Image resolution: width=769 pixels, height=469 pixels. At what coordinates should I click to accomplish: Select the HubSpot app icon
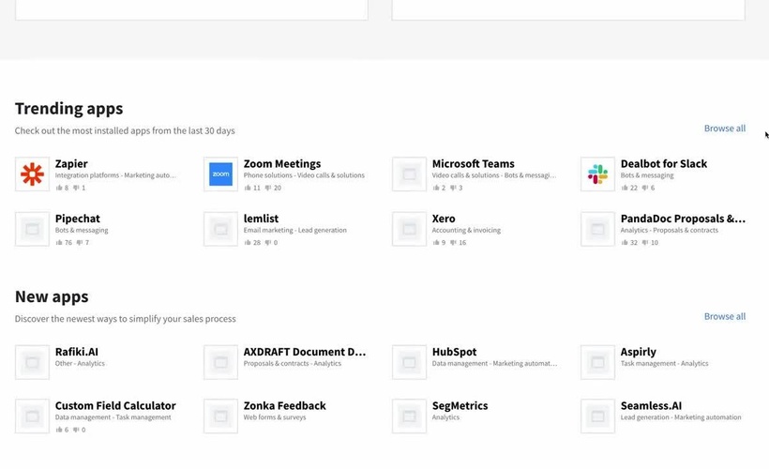pos(409,362)
